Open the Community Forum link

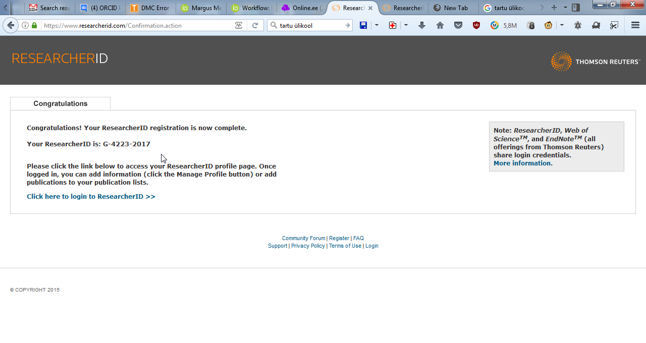coord(303,238)
